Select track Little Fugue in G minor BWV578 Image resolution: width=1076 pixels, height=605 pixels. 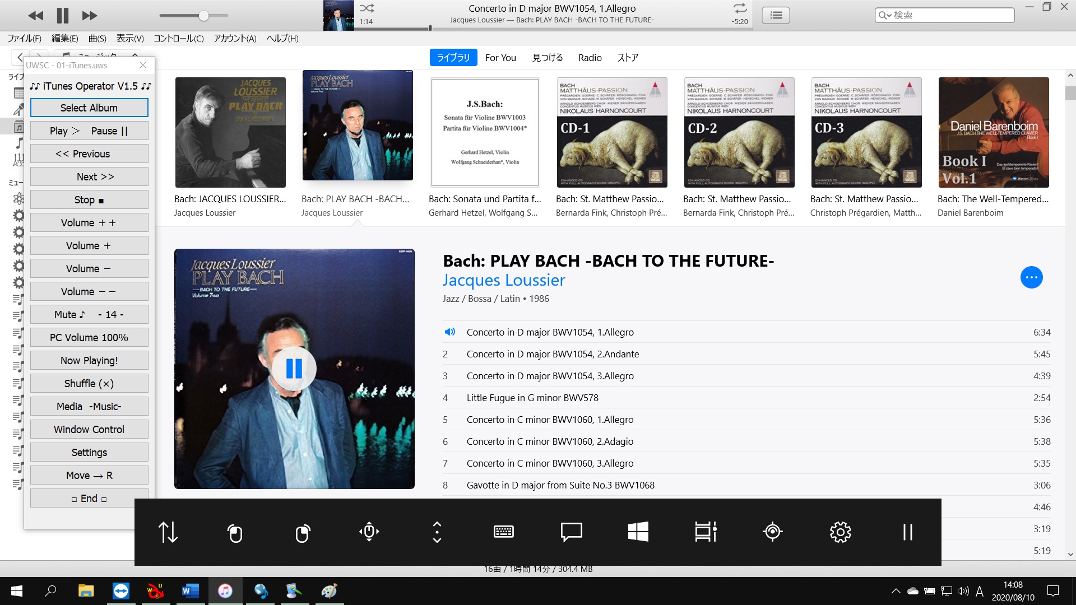[x=746, y=398]
